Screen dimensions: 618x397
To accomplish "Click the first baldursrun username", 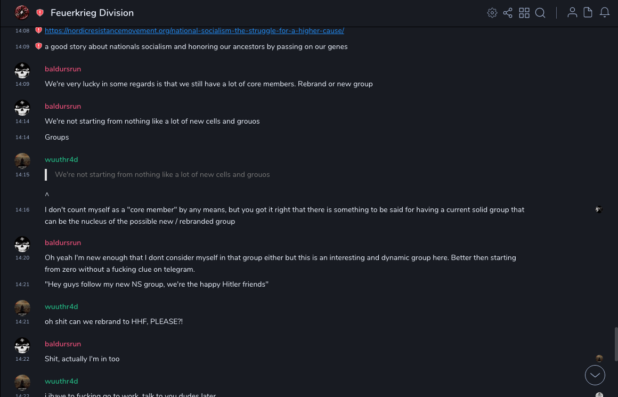I will [x=63, y=69].
